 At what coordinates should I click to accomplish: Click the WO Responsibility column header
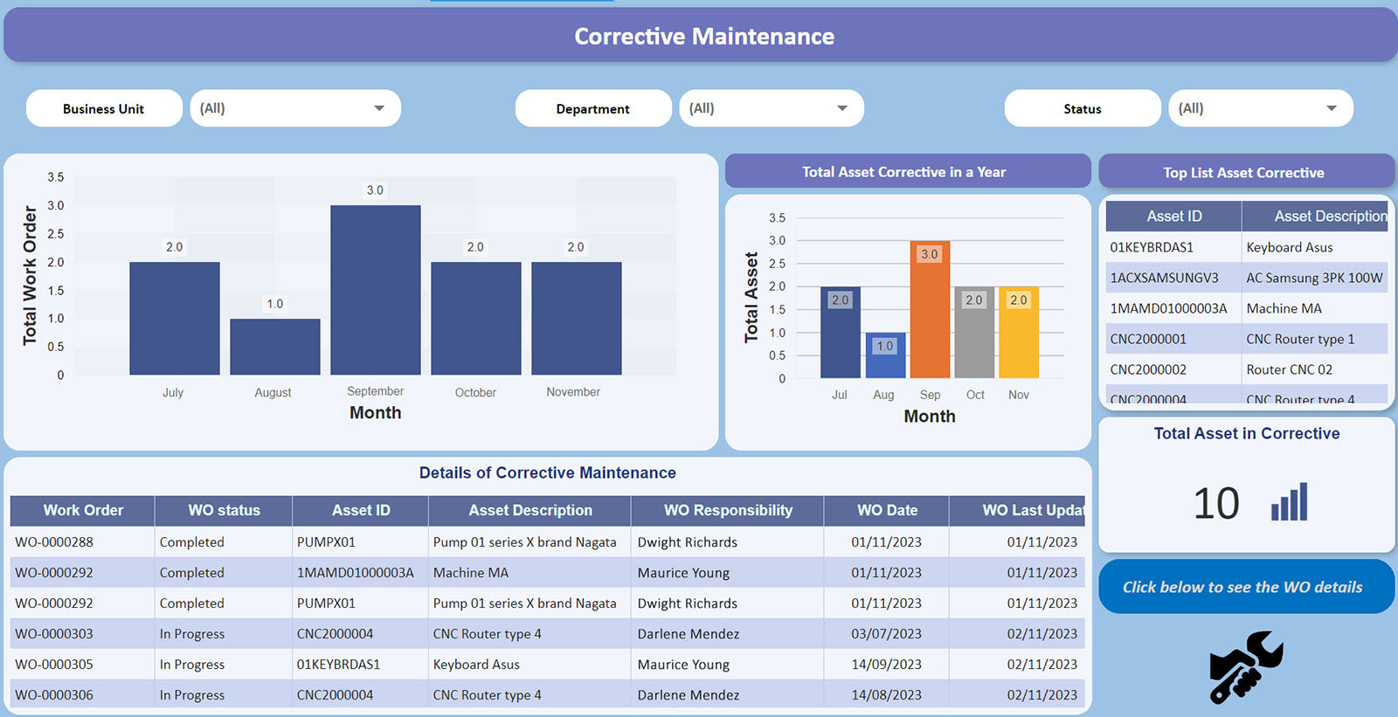(728, 510)
